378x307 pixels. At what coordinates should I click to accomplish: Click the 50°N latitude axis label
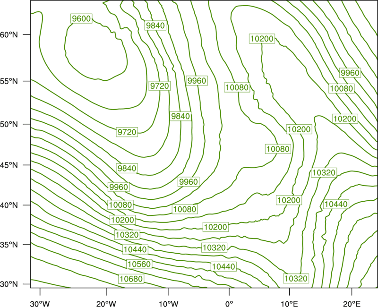click(x=9, y=124)
